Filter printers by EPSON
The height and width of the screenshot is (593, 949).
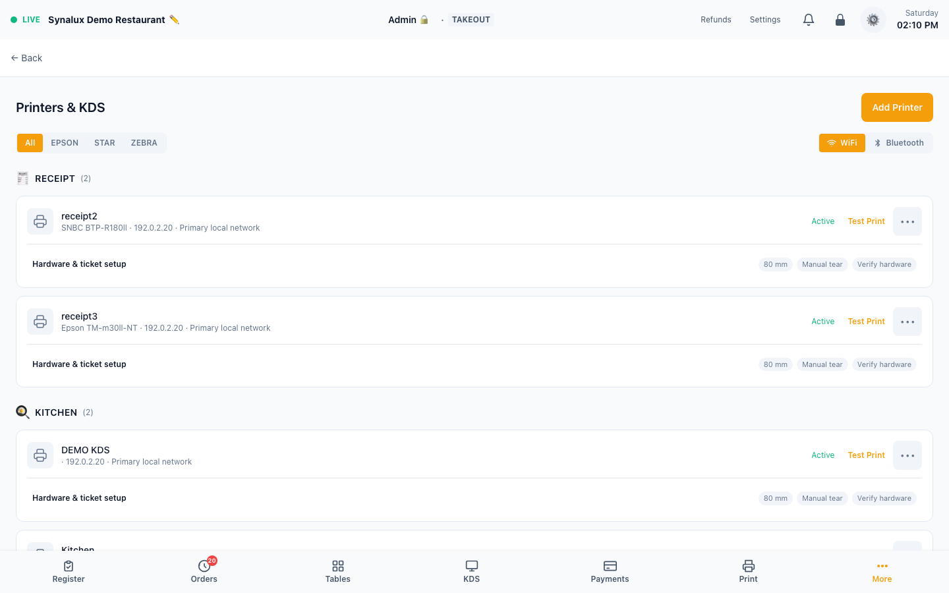pos(65,143)
